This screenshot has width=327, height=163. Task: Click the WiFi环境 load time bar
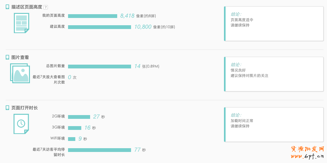coord(72,139)
